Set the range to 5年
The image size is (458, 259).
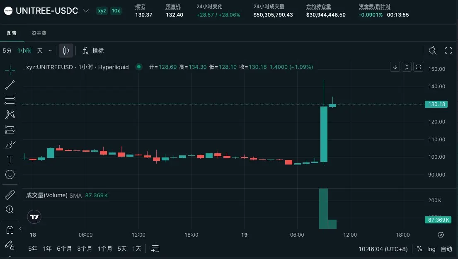click(33, 249)
